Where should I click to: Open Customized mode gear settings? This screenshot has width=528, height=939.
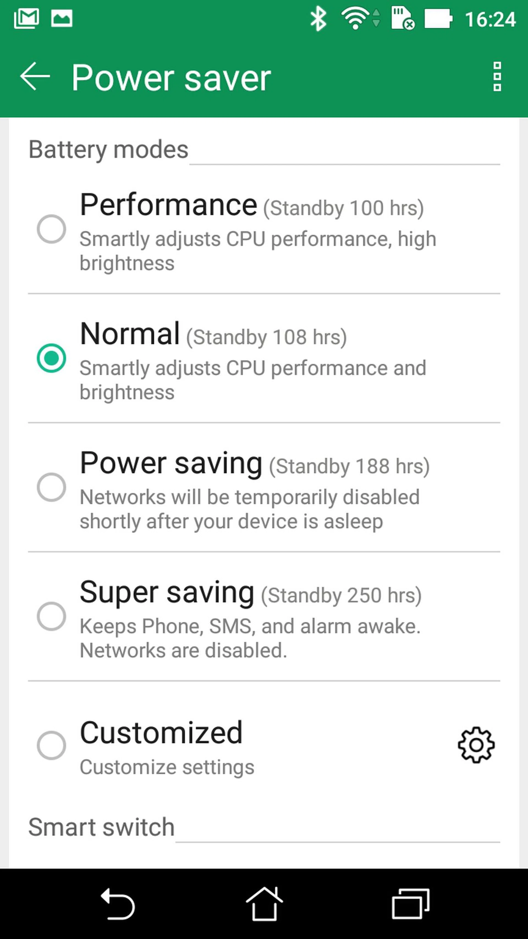pyautogui.click(x=476, y=745)
